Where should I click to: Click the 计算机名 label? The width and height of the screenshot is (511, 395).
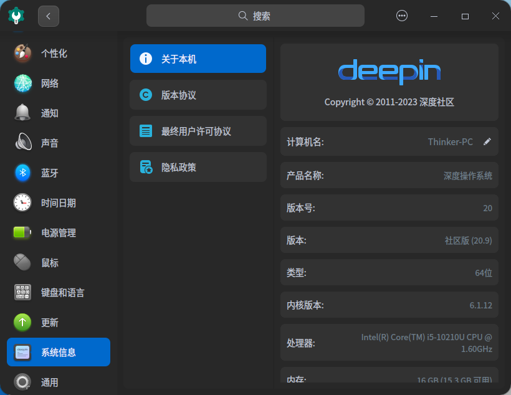305,142
